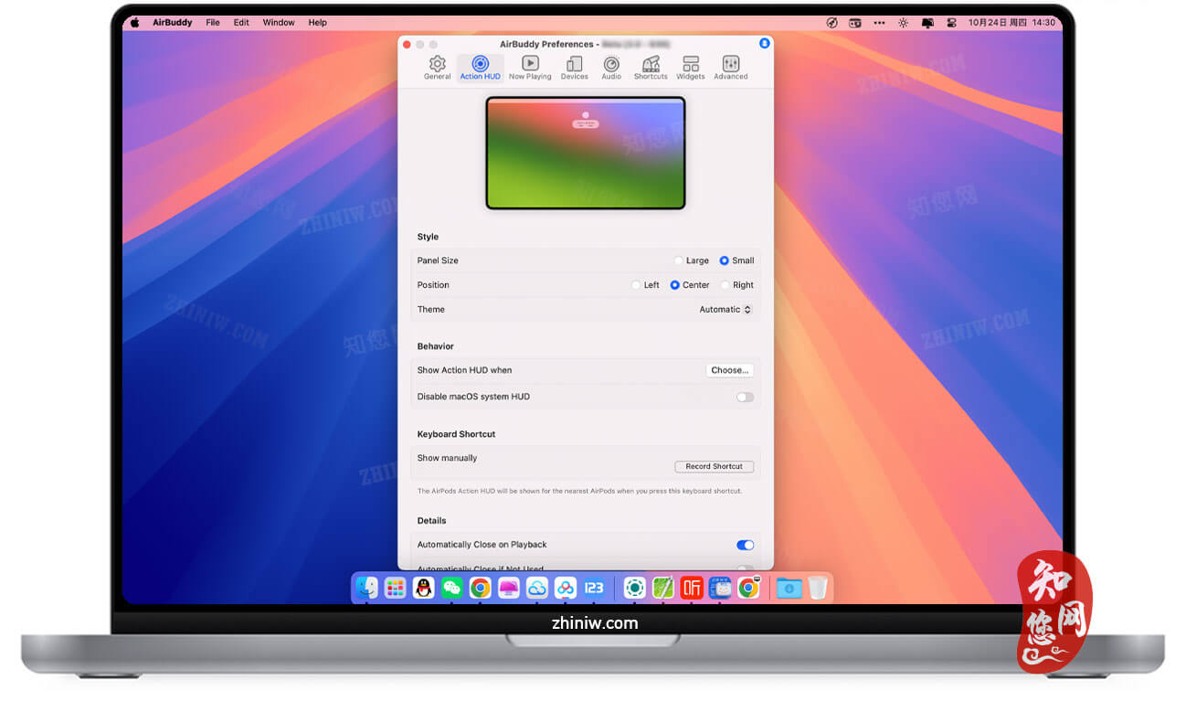Click the brightness sun menu bar icon
The image size is (1186, 712).
coord(903,23)
